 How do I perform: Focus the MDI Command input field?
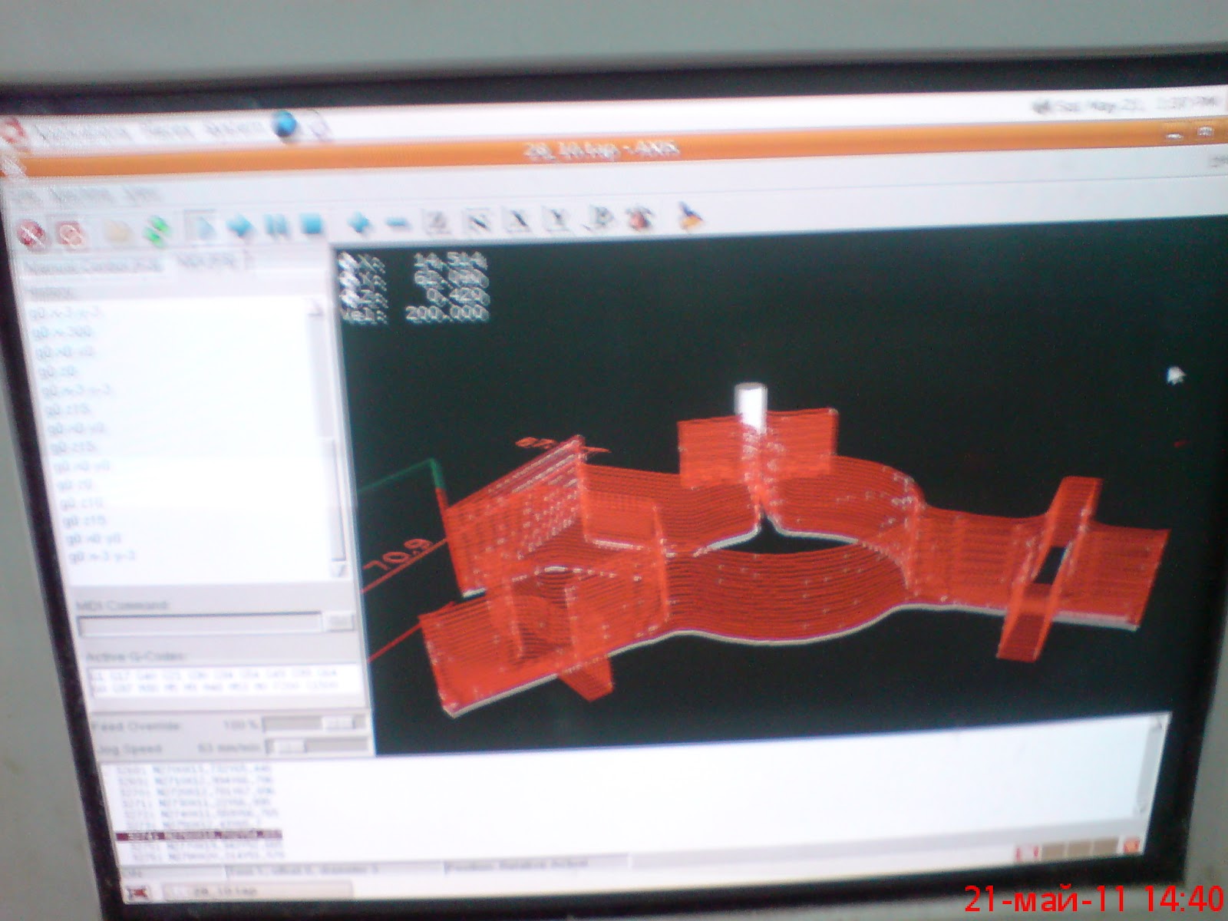[x=200, y=626]
